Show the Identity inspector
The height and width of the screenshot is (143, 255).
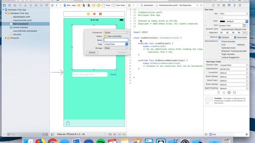(224, 5)
